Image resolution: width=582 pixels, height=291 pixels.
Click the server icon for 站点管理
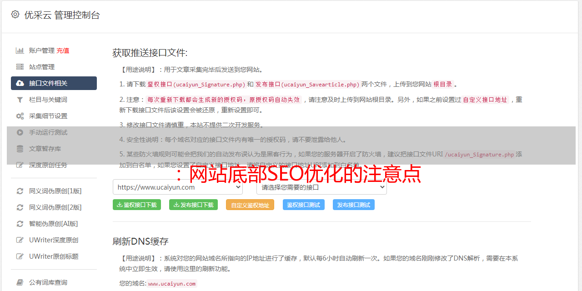pos(20,67)
